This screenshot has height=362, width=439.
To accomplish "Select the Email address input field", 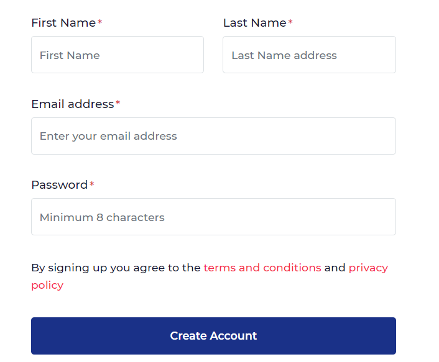I will 213,136.
